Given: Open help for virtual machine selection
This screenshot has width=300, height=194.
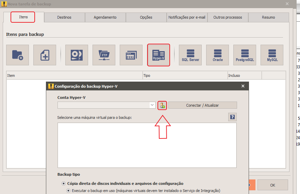Looking at the screenshot, I should click(232, 117).
